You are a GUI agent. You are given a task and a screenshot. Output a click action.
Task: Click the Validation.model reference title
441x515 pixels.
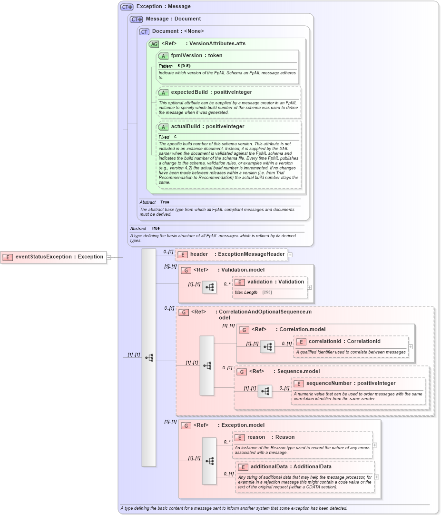(229, 270)
